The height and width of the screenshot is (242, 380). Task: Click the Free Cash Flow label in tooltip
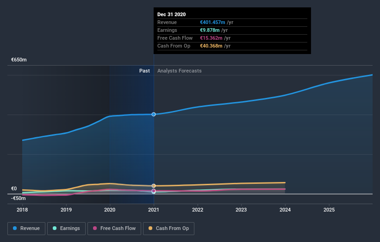[x=175, y=38]
